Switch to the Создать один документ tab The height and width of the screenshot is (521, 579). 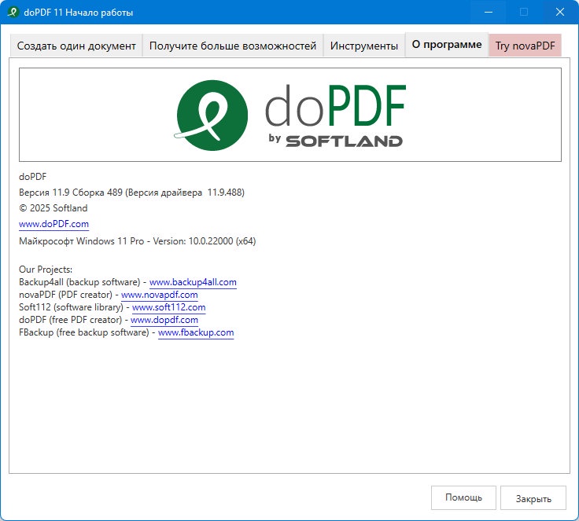pyautogui.click(x=76, y=46)
